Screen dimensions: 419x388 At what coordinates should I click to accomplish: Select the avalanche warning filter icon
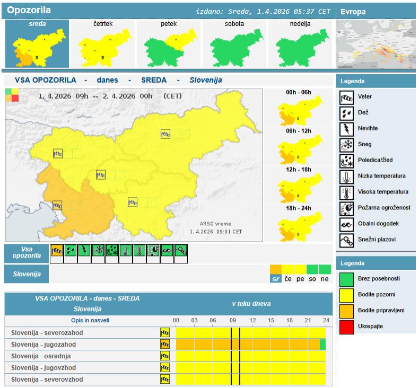181,251
